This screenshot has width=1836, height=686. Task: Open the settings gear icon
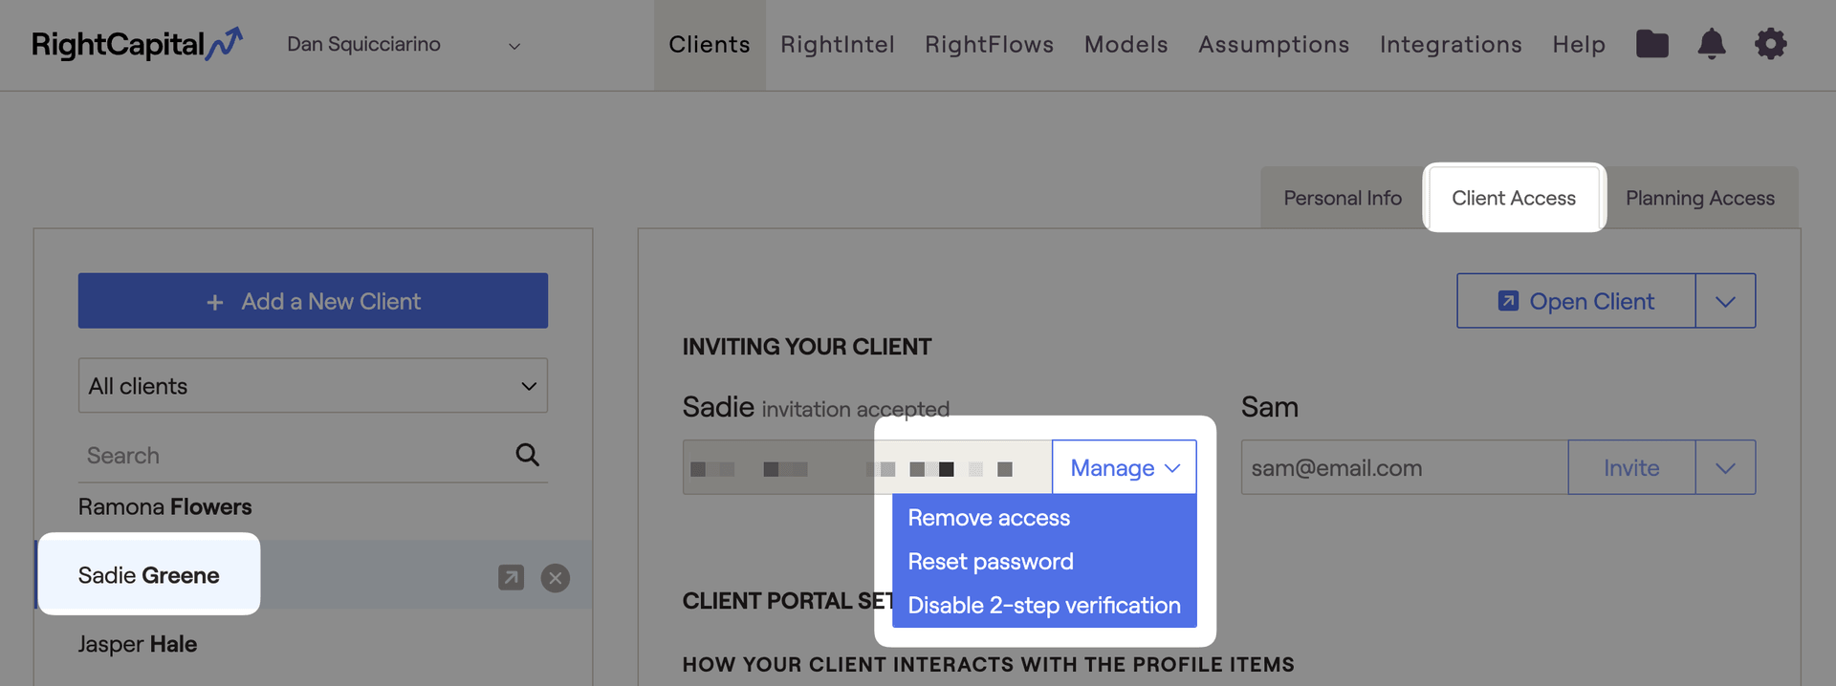tap(1770, 44)
